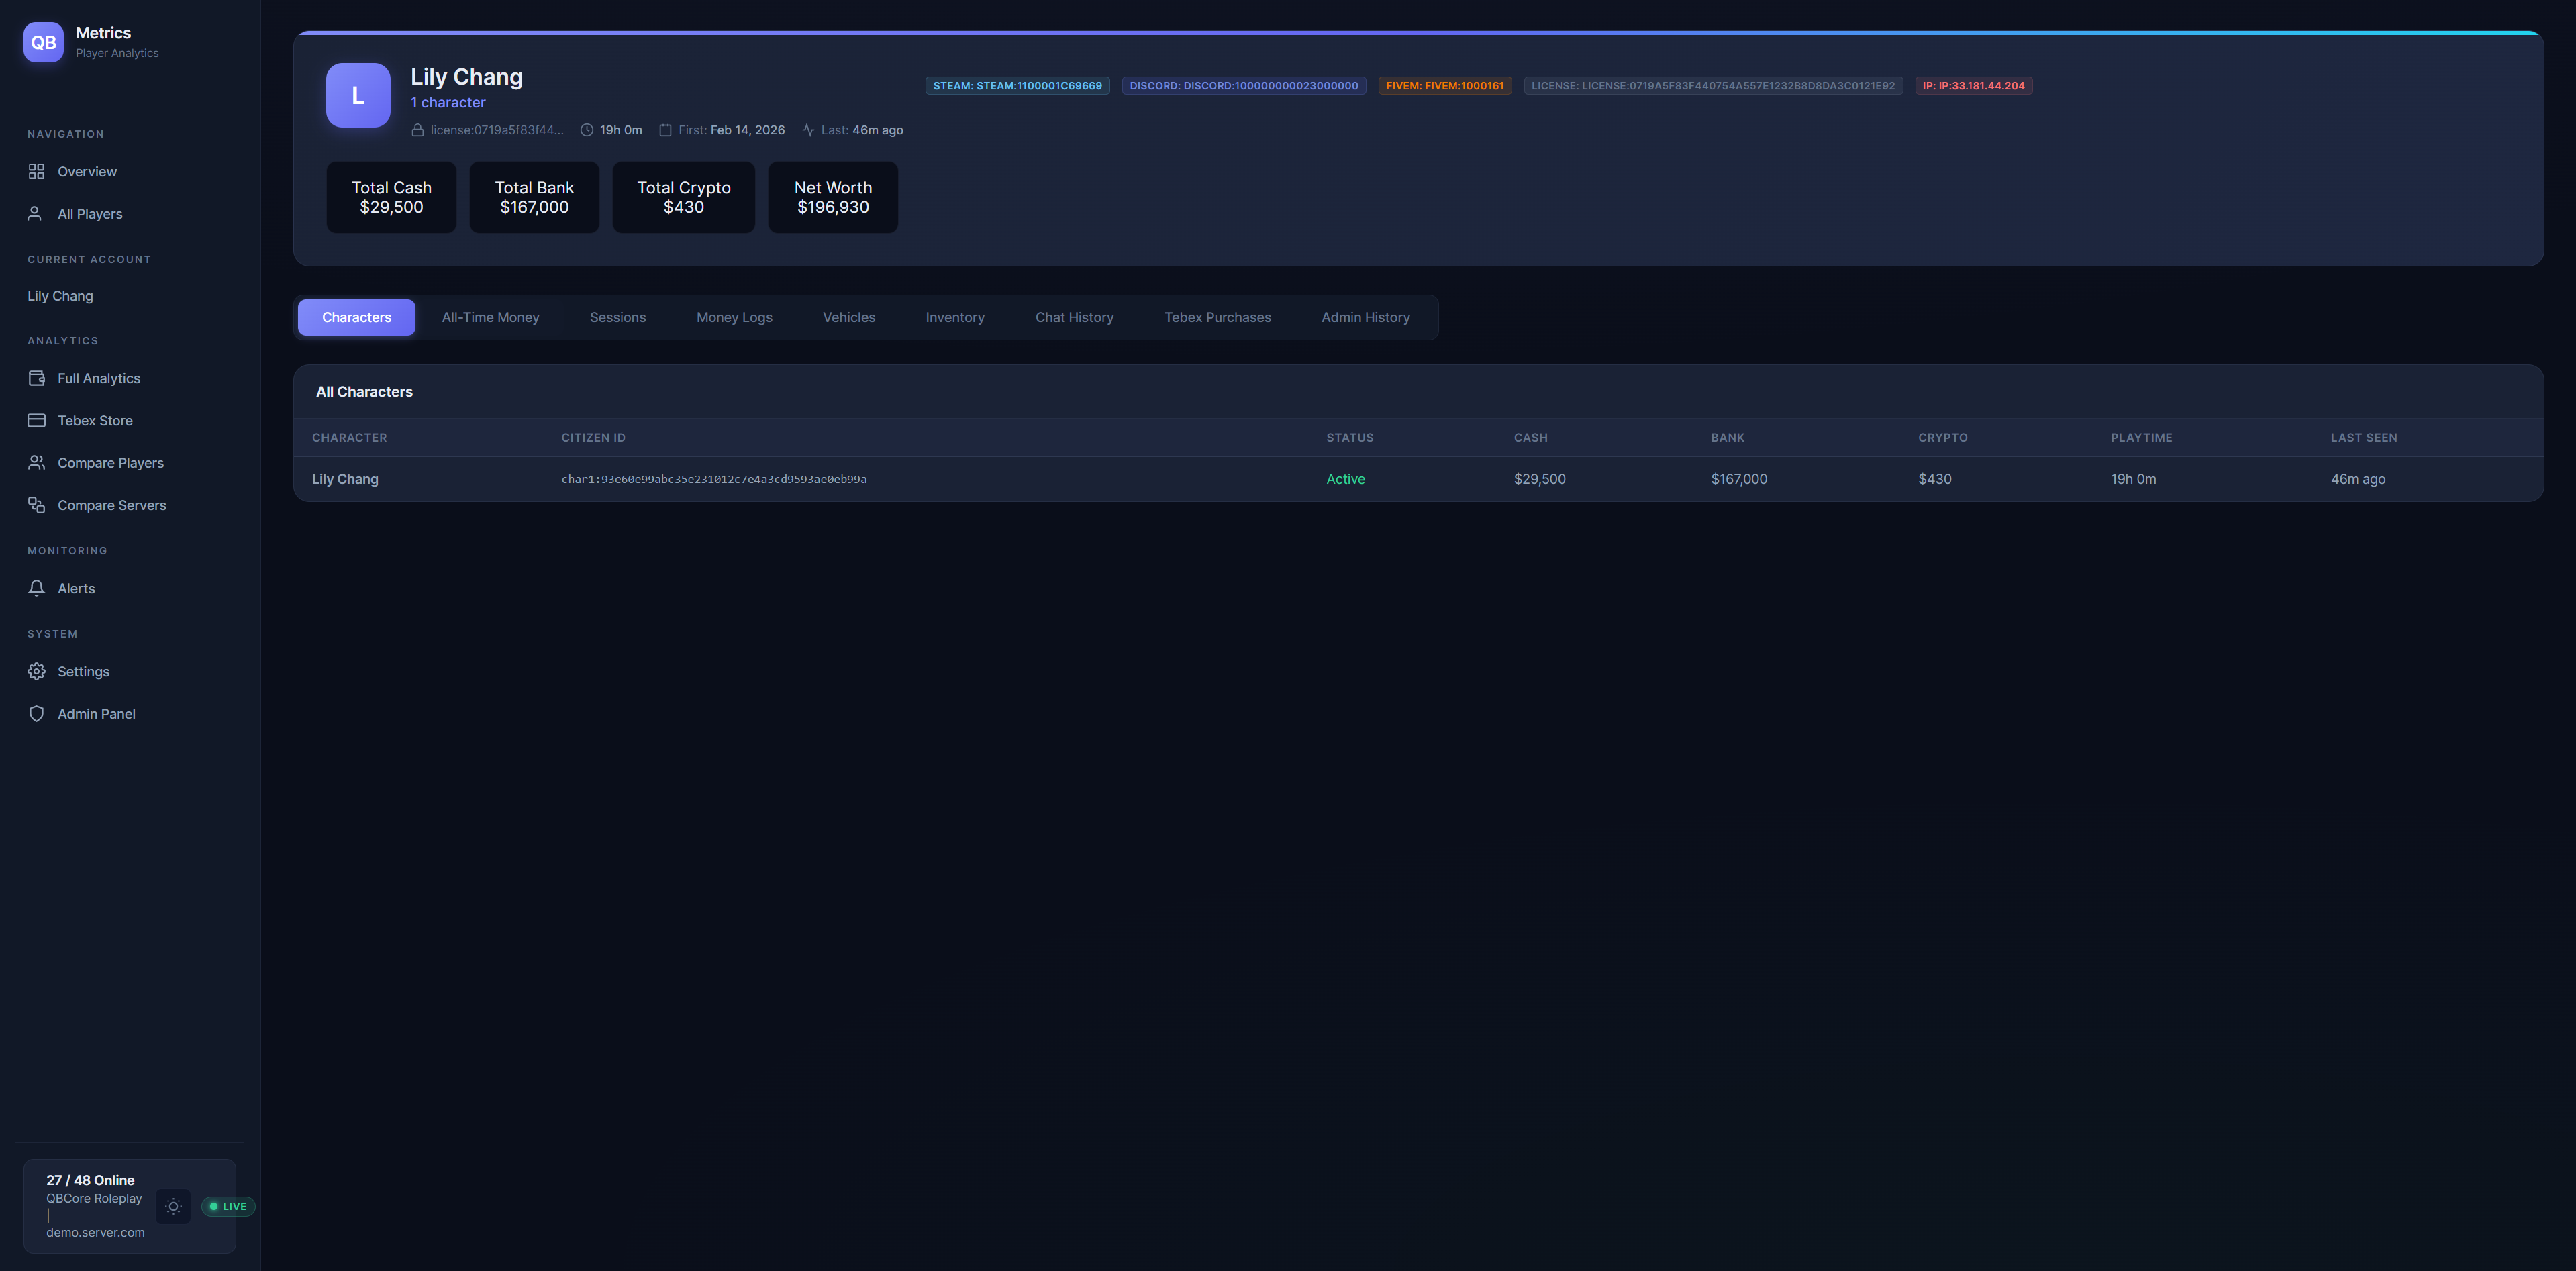Click the green LIVE status badge
This screenshot has width=2576, height=1271.
pyautogui.click(x=228, y=1206)
